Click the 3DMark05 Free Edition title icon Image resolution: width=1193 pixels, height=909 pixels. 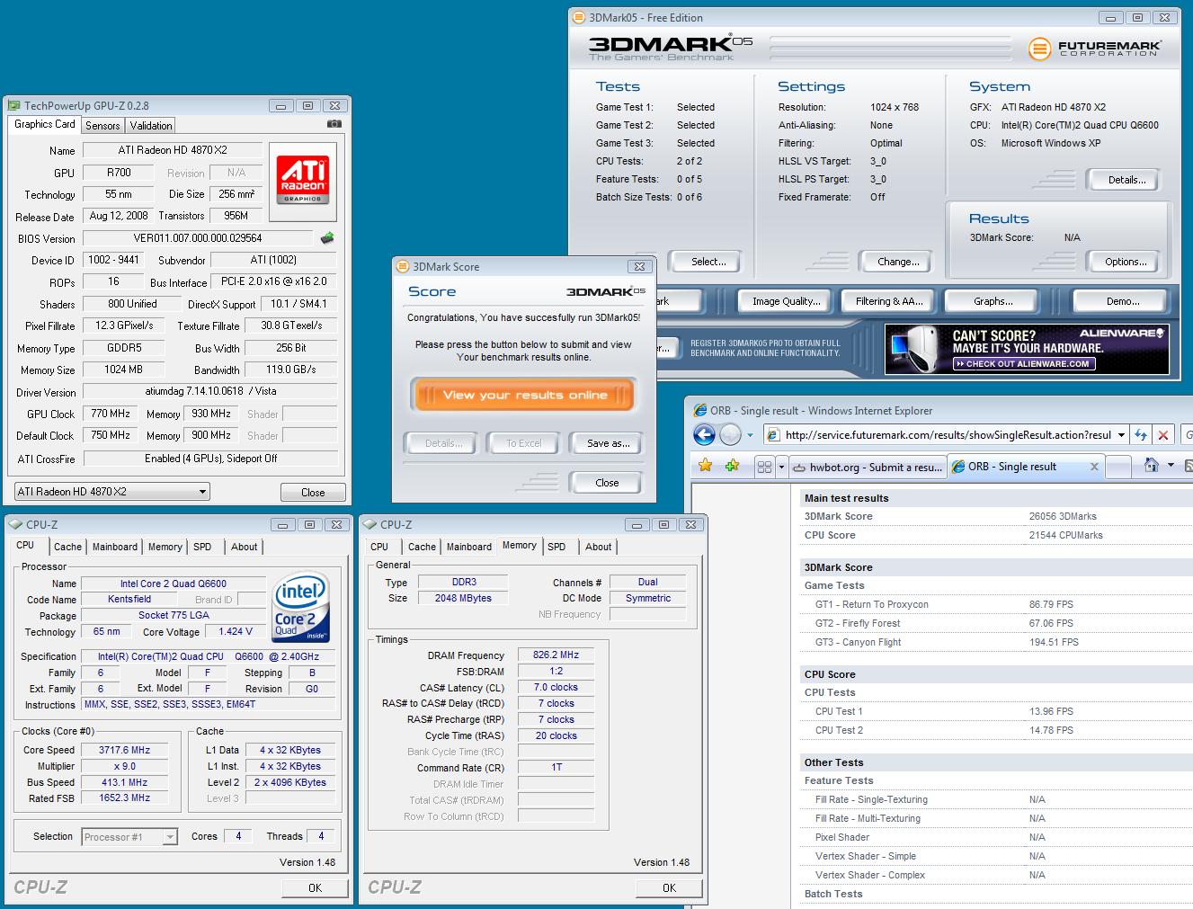(579, 17)
